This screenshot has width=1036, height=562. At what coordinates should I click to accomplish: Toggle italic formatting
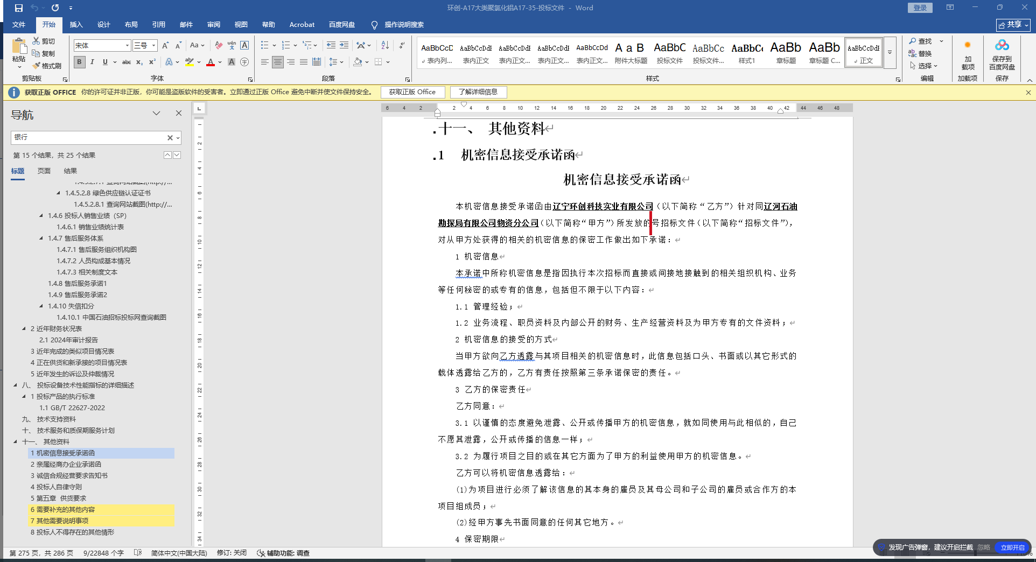92,62
